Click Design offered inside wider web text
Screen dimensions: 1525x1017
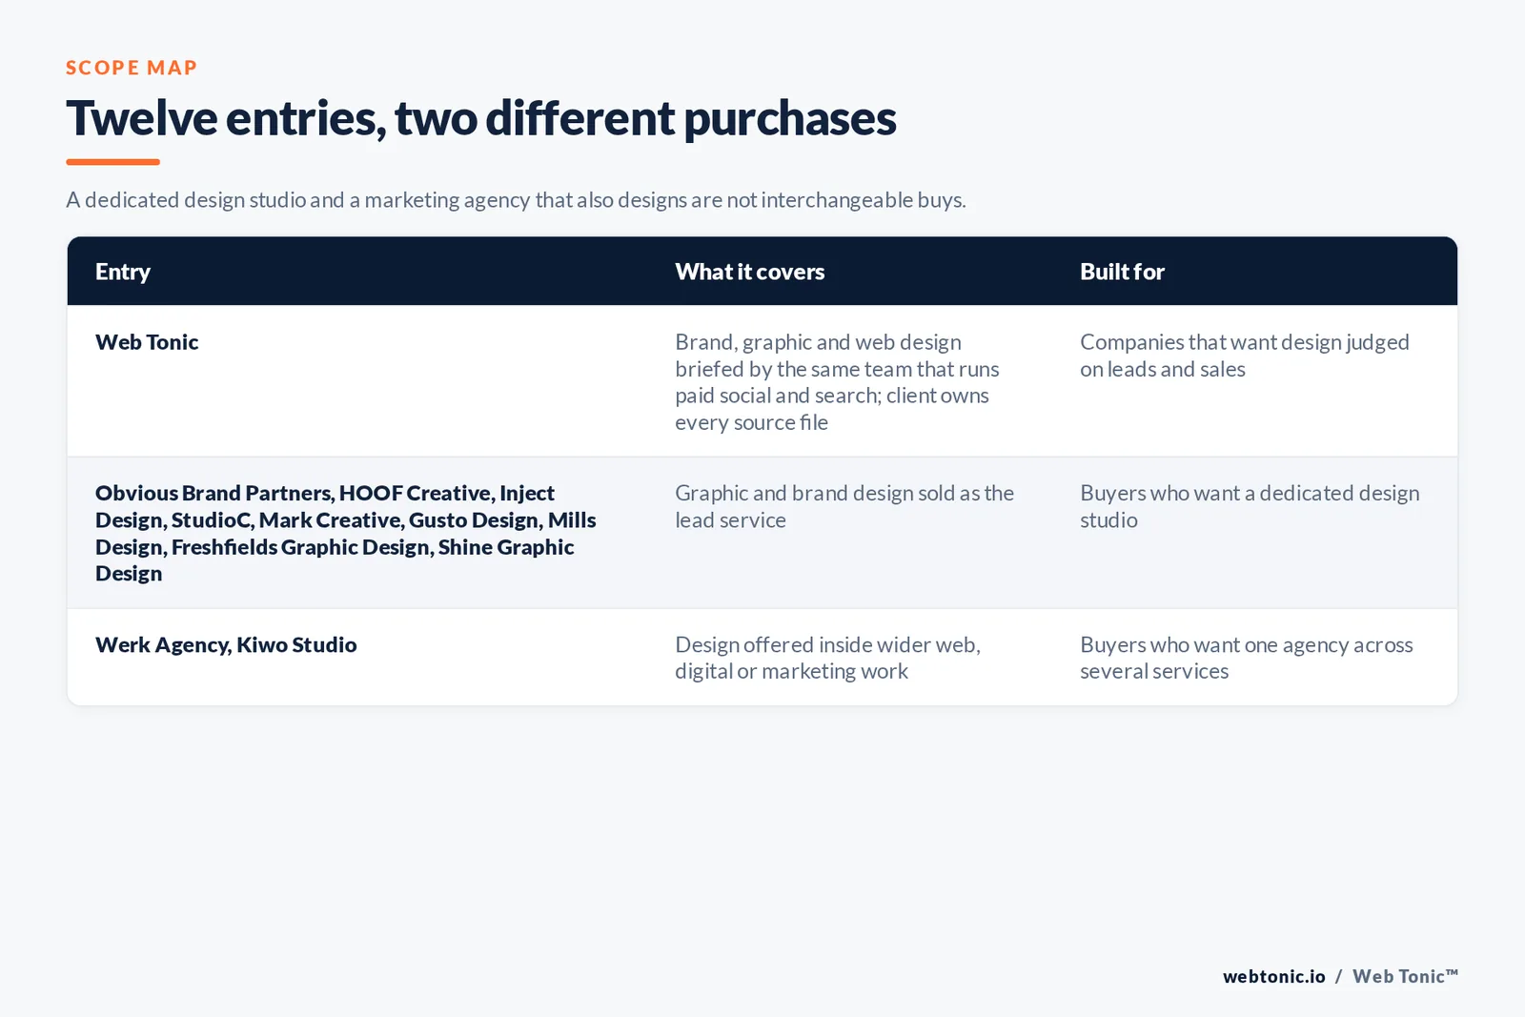tap(827, 658)
